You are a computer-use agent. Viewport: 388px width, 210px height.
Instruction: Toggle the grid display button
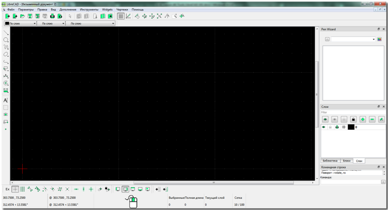[x=120, y=16]
